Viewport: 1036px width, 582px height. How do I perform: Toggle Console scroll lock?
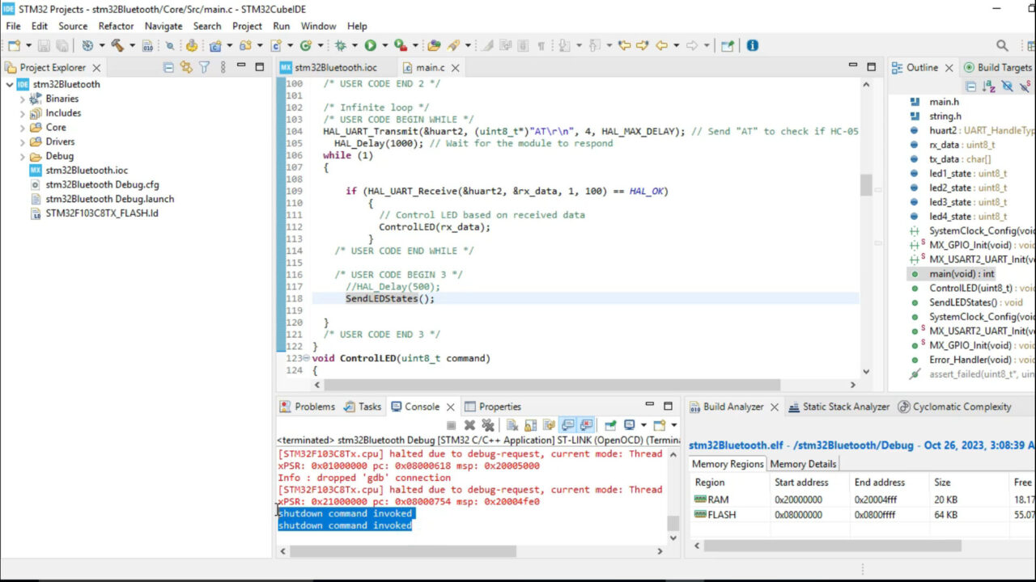(531, 425)
